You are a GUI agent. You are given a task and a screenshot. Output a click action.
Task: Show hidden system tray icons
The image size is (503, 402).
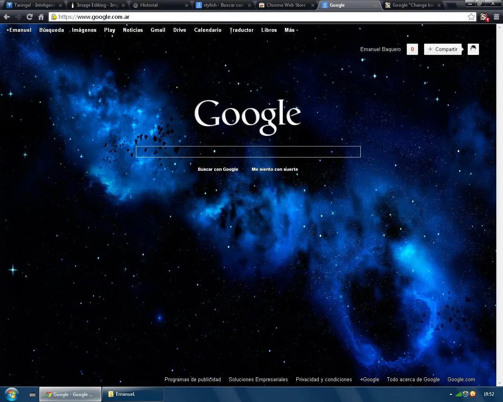click(x=451, y=394)
